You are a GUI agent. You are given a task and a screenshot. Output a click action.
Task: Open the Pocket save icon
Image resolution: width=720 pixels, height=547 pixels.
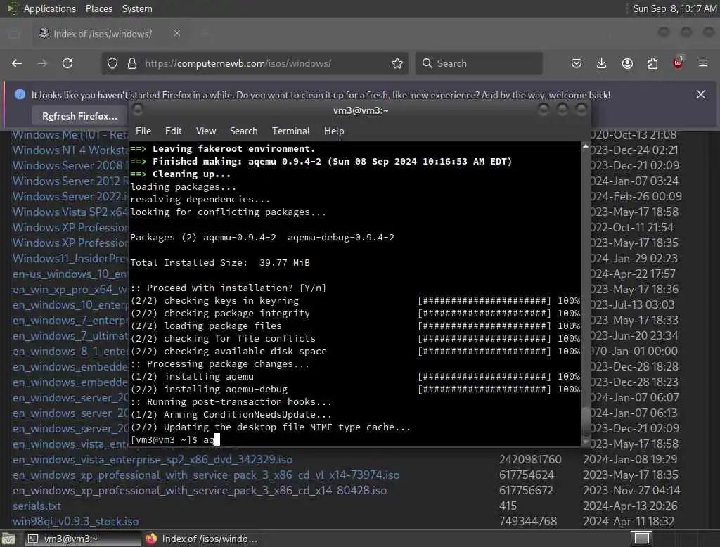click(x=577, y=63)
